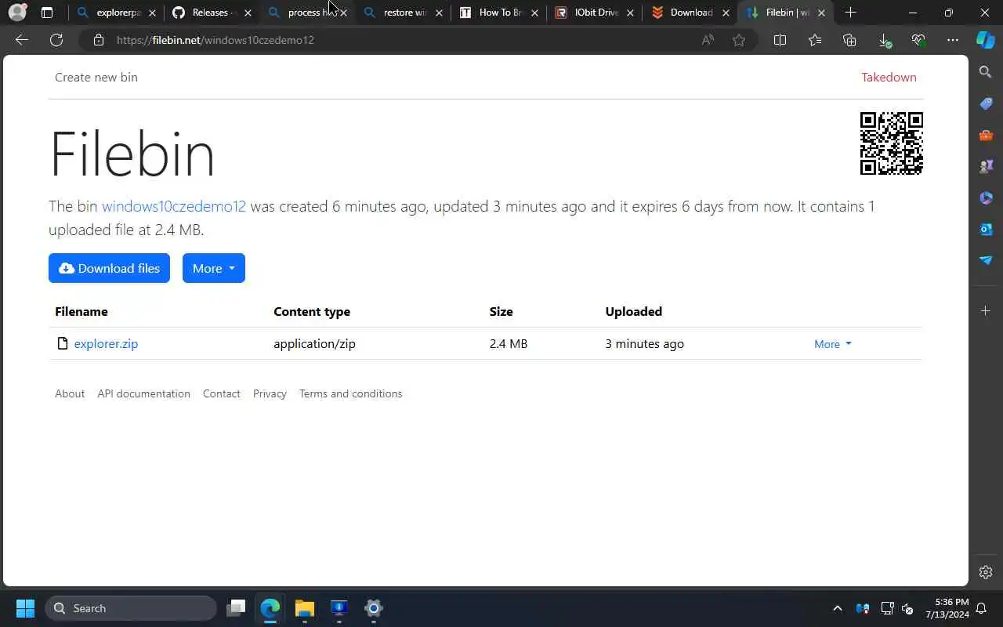Click the Download files button

pos(109,268)
